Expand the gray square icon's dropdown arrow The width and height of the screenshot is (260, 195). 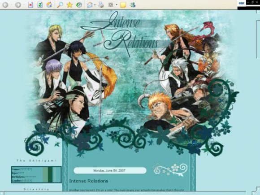pos(117,5)
